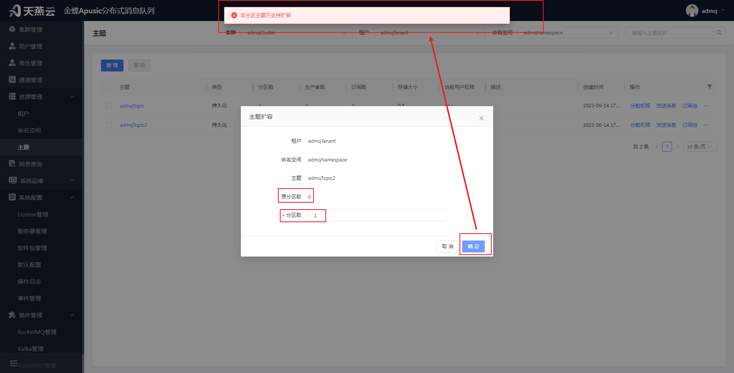Open the admq account dropdown arrow

click(x=723, y=10)
